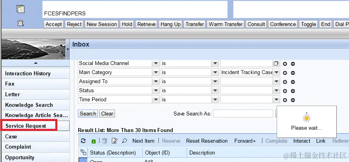Remove Status criterion row
This screenshot has width=349, height=162.
(293, 91)
